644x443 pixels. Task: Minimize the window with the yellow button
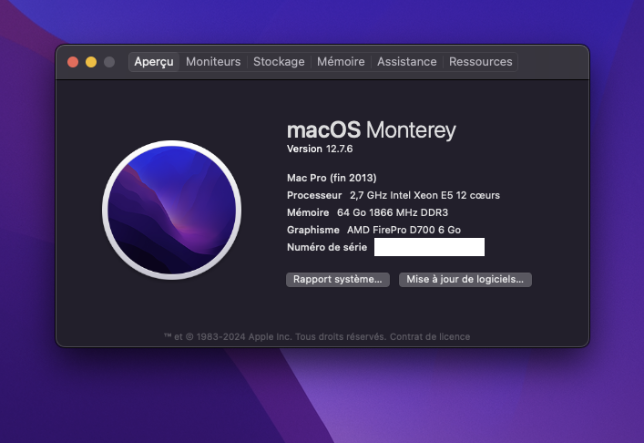[91, 62]
